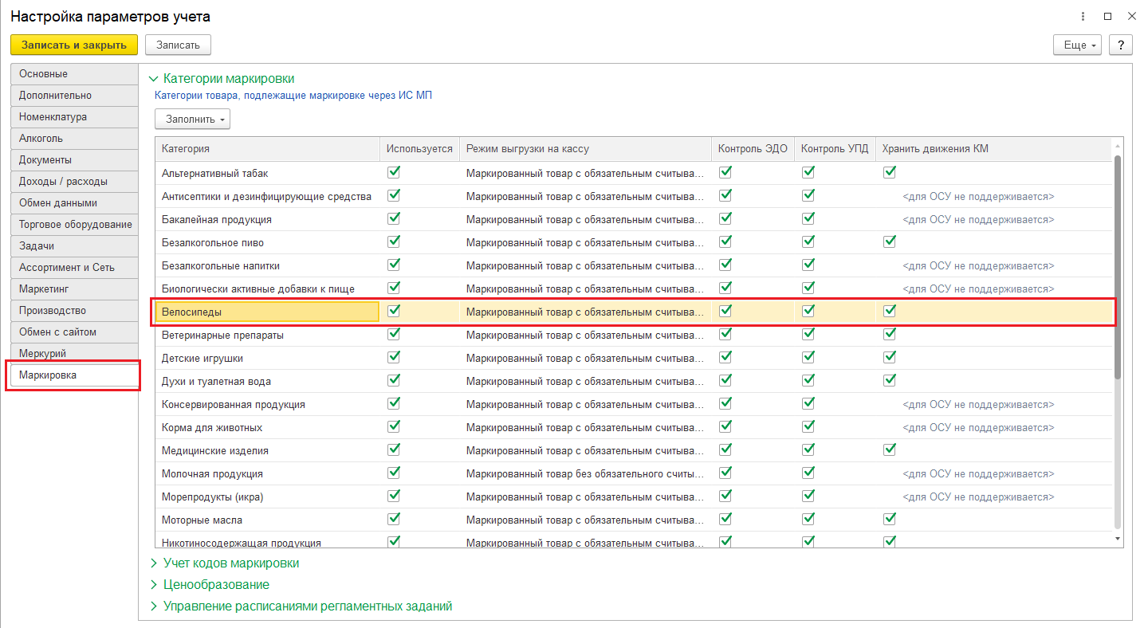Open the Еще dropdown menu
Screen dimensions: 1148x628
[x=1076, y=45]
